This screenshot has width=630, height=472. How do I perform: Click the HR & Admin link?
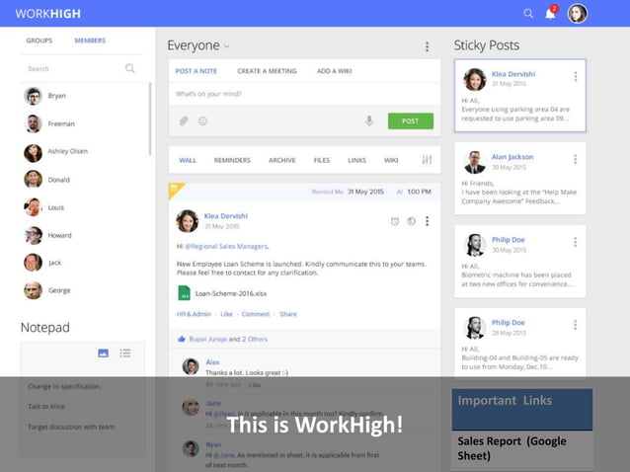coord(194,314)
